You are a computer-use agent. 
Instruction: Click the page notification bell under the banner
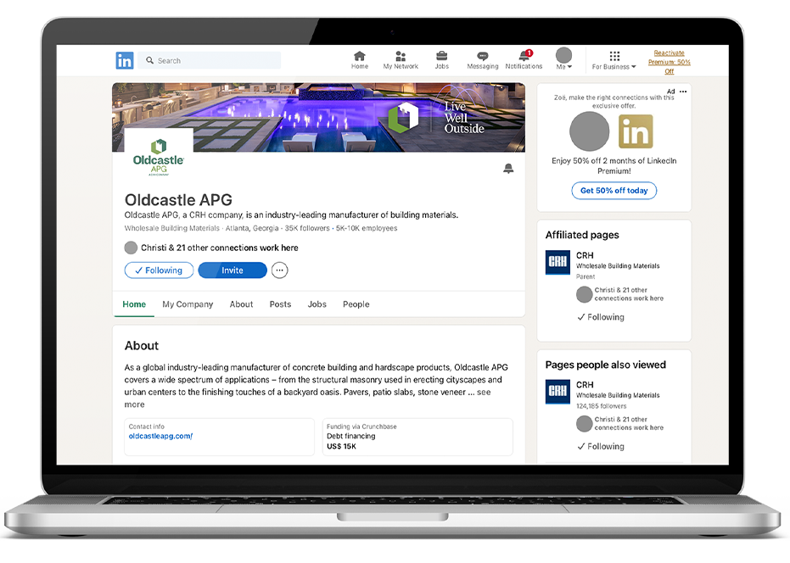coord(508,168)
